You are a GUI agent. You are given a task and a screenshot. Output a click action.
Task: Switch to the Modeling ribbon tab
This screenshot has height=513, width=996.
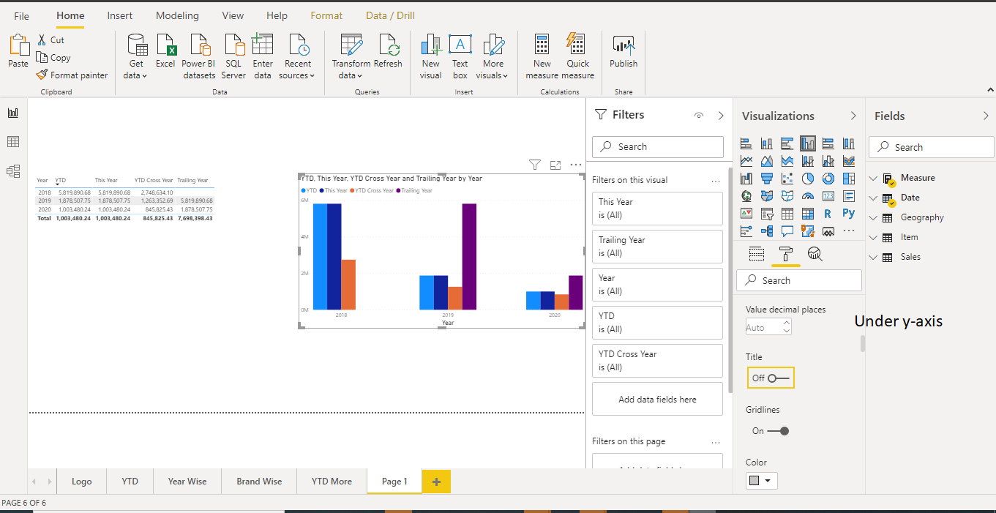(x=177, y=15)
